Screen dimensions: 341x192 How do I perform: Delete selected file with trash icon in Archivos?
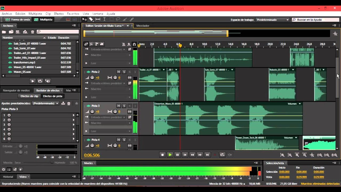pyautogui.click(x=33, y=32)
